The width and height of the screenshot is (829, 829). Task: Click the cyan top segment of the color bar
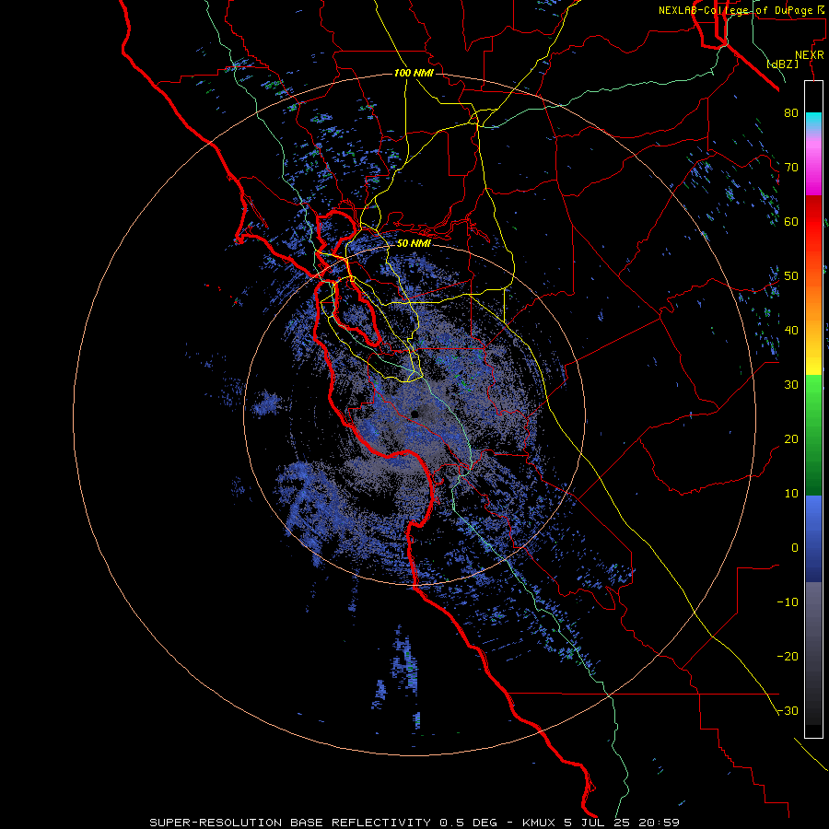click(x=813, y=119)
